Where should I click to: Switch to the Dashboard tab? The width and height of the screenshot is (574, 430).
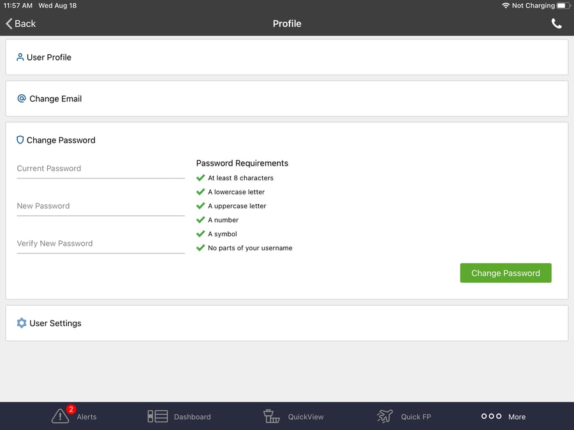[179, 415]
